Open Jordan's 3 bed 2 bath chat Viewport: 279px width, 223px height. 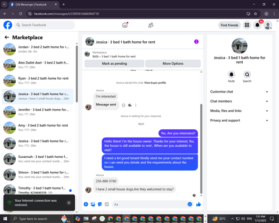pyautogui.click(x=37, y=49)
